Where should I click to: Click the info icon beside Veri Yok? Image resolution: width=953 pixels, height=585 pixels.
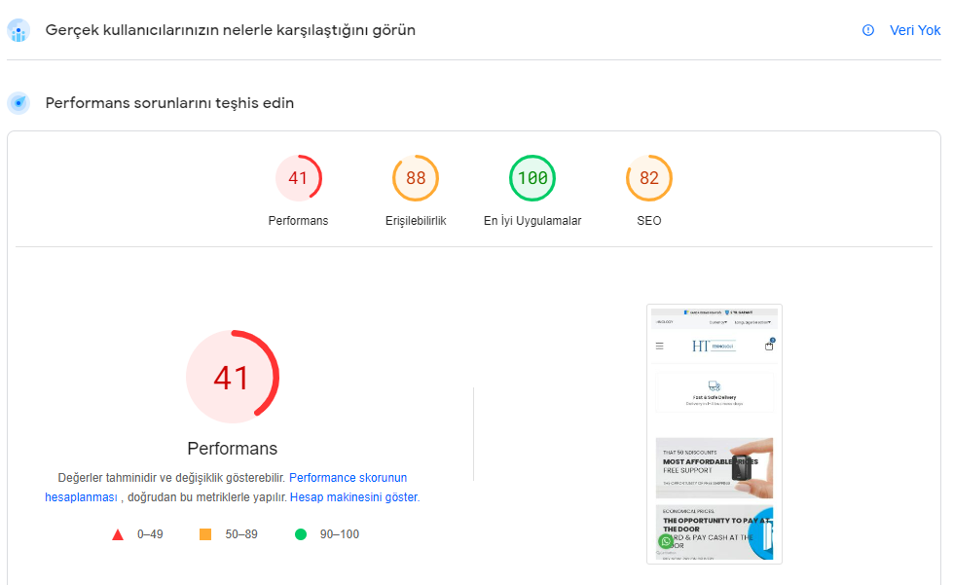(x=868, y=30)
